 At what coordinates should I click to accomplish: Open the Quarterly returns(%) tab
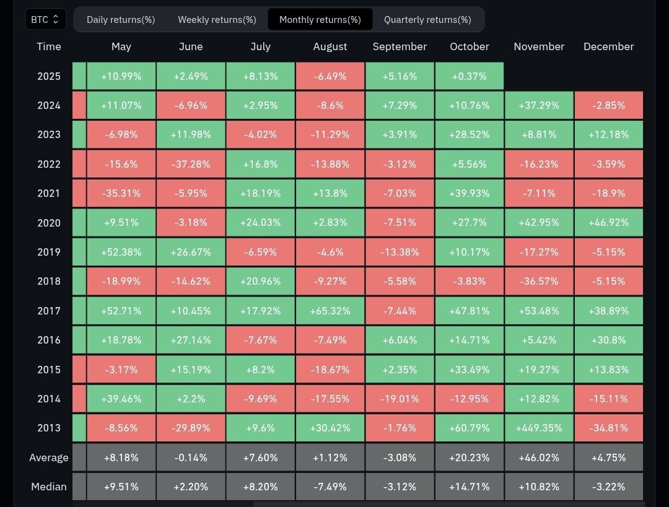pos(427,19)
